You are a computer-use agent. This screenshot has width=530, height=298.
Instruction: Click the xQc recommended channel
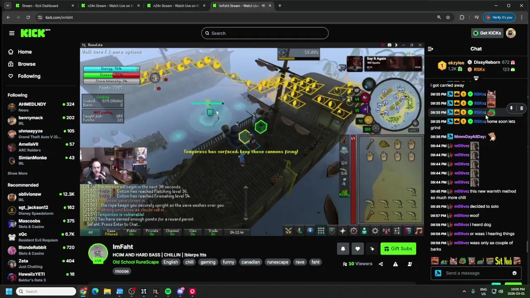(41, 237)
